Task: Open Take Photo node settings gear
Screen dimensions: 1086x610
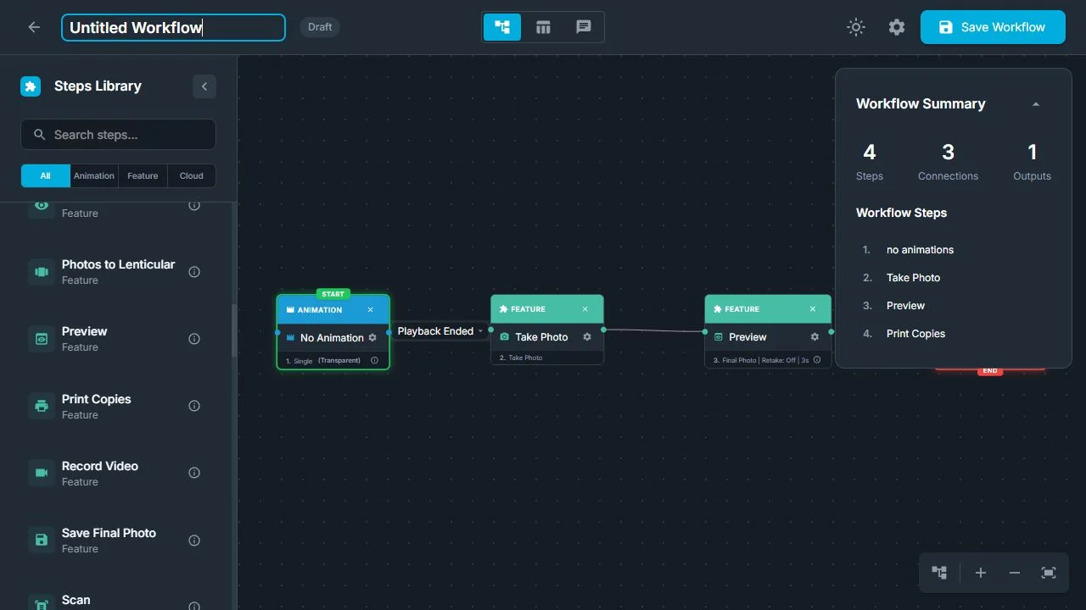Action: (x=587, y=336)
